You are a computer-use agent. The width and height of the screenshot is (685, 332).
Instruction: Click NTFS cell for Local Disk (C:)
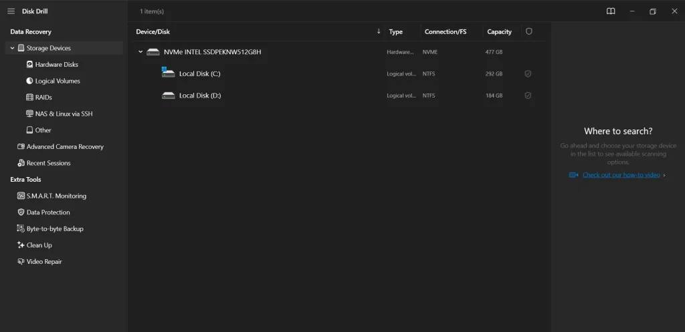[429, 73]
